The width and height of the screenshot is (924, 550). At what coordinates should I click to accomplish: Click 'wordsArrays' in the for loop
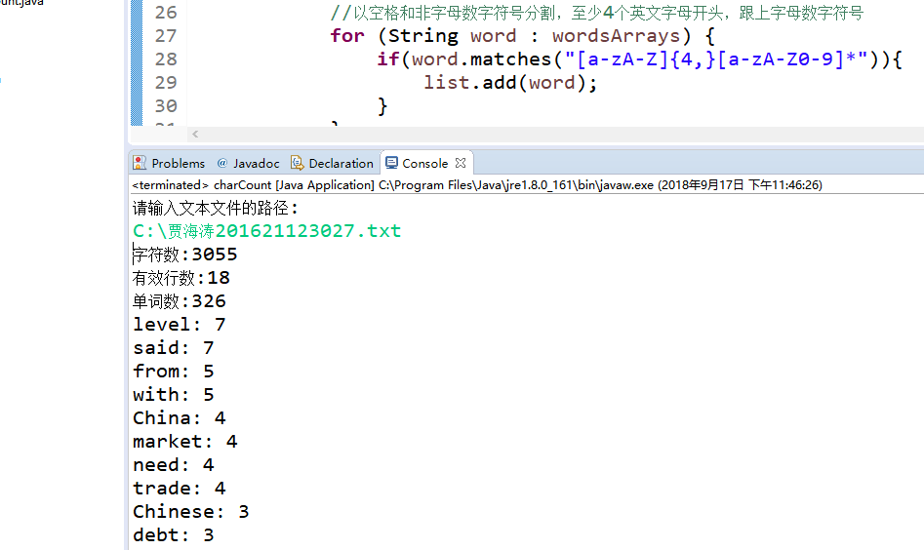616,36
